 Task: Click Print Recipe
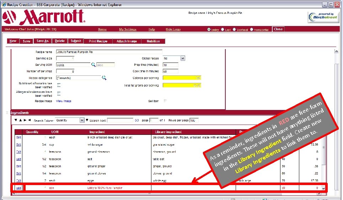coord(98,41)
